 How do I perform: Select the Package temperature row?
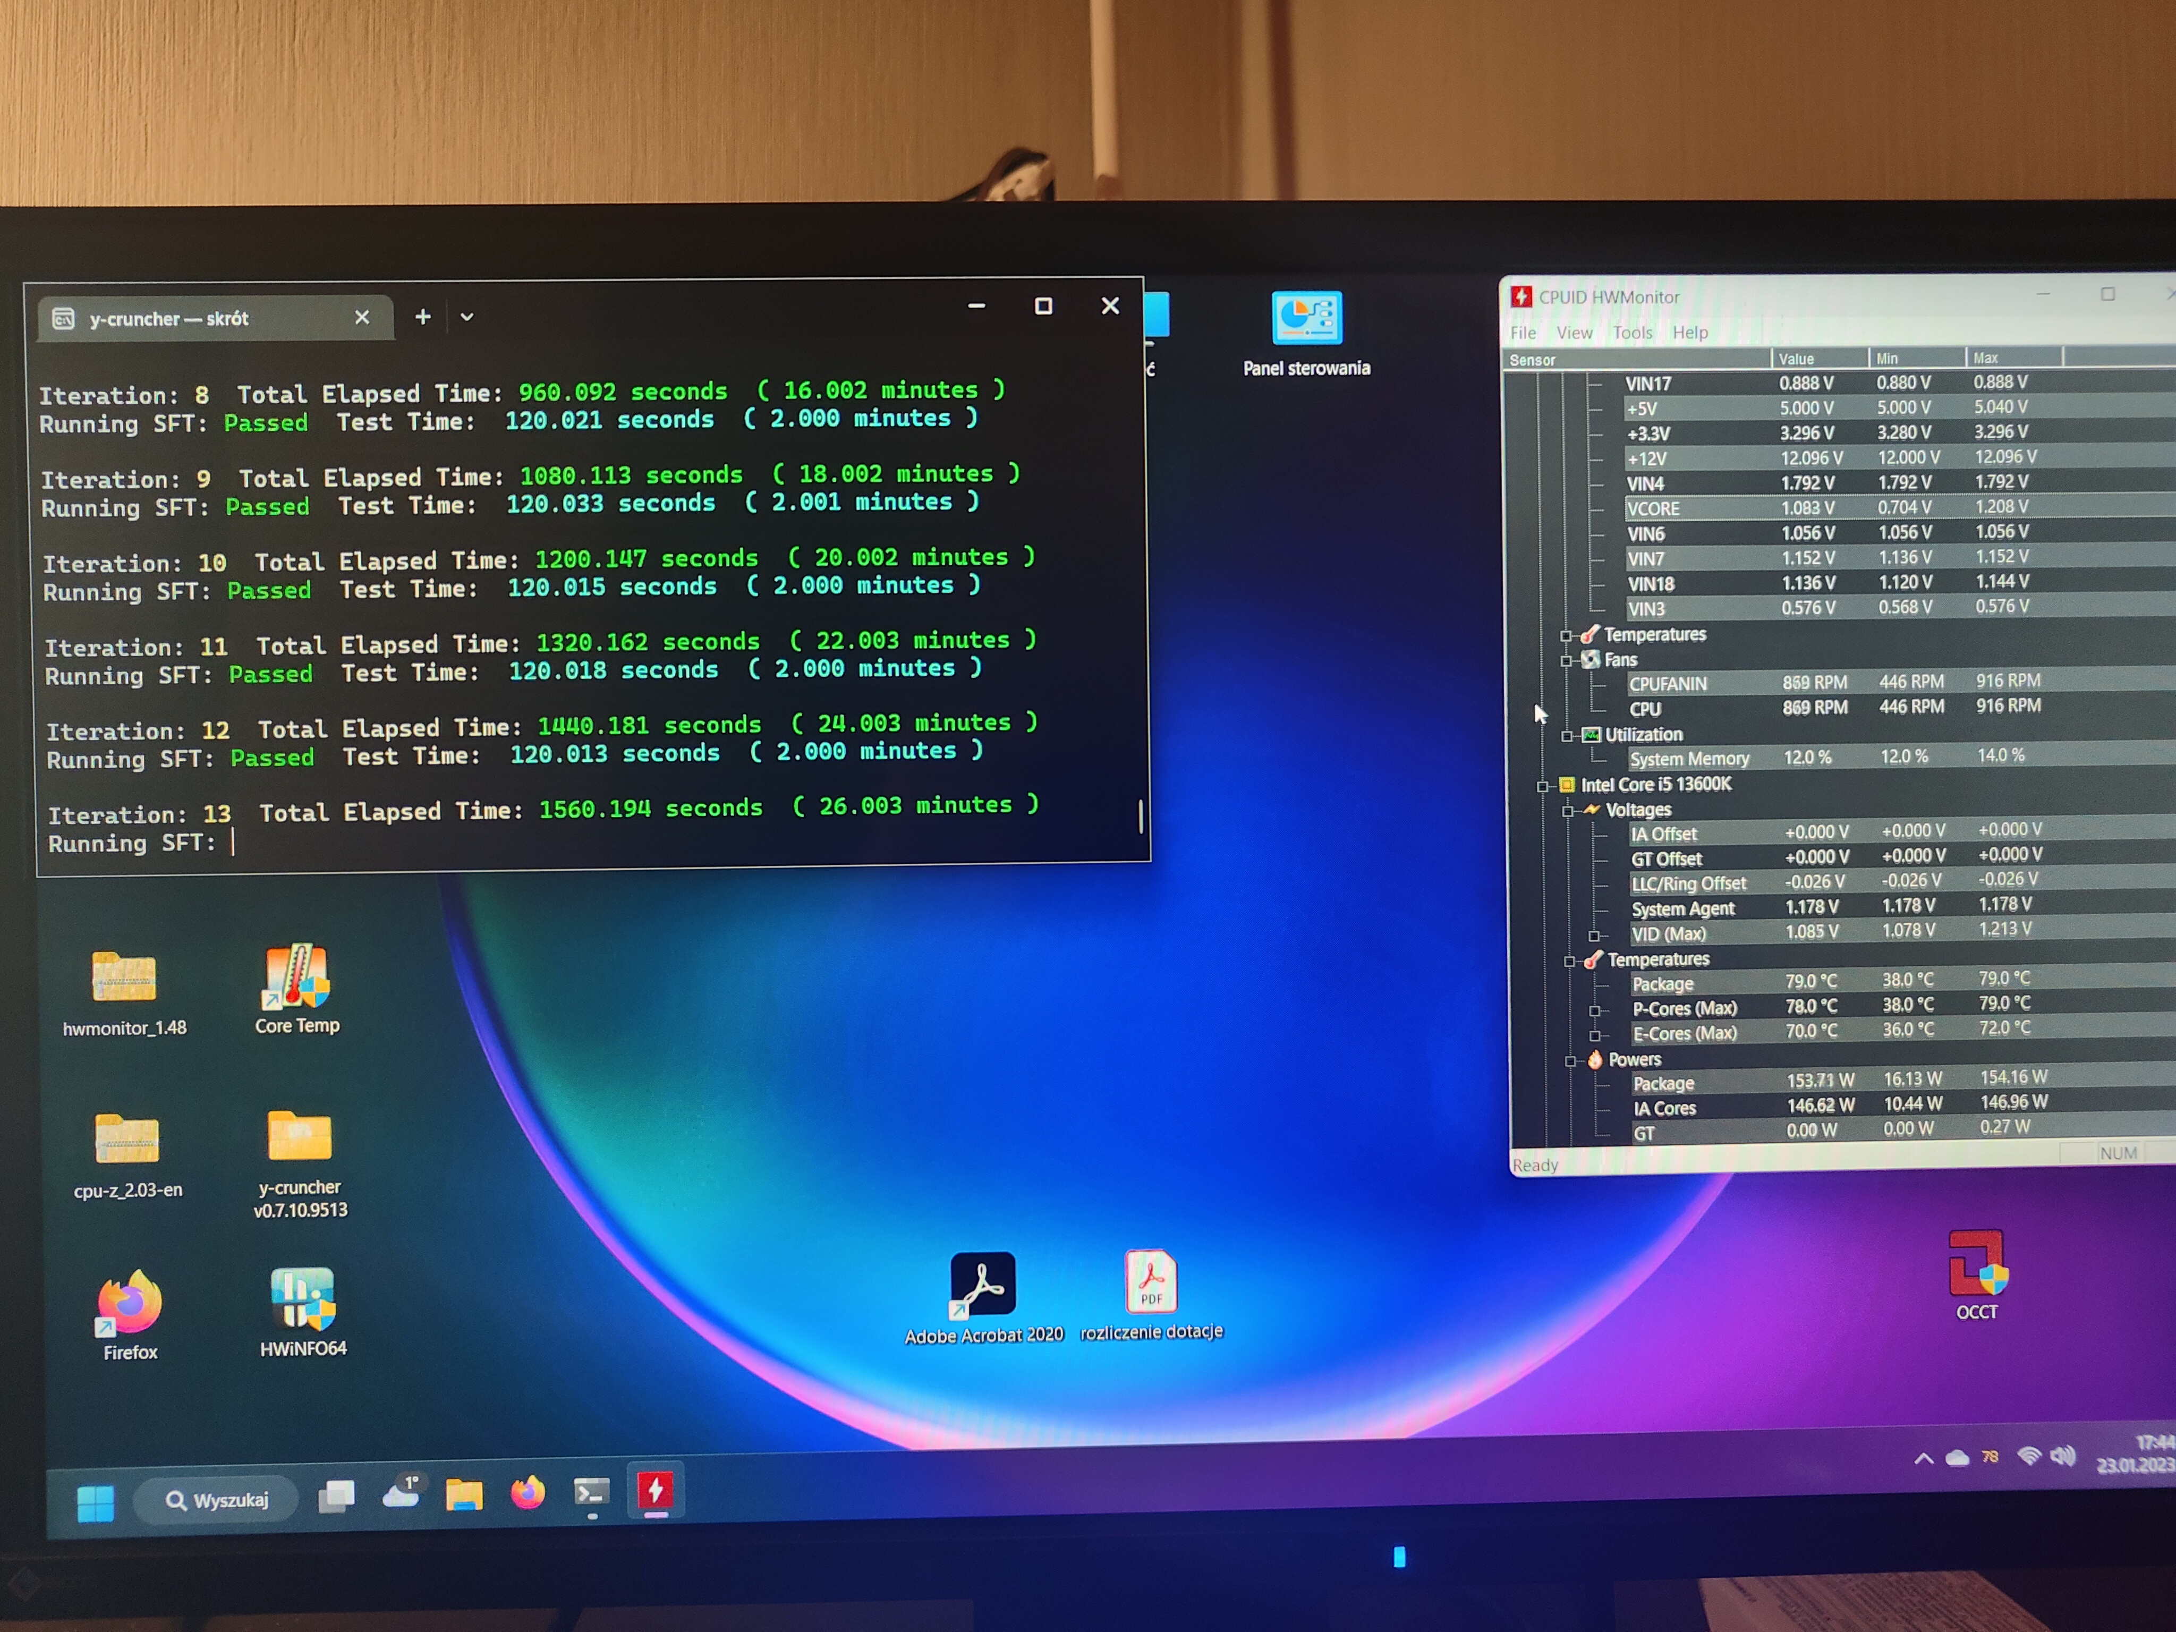pyautogui.click(x=1902, y=982)
